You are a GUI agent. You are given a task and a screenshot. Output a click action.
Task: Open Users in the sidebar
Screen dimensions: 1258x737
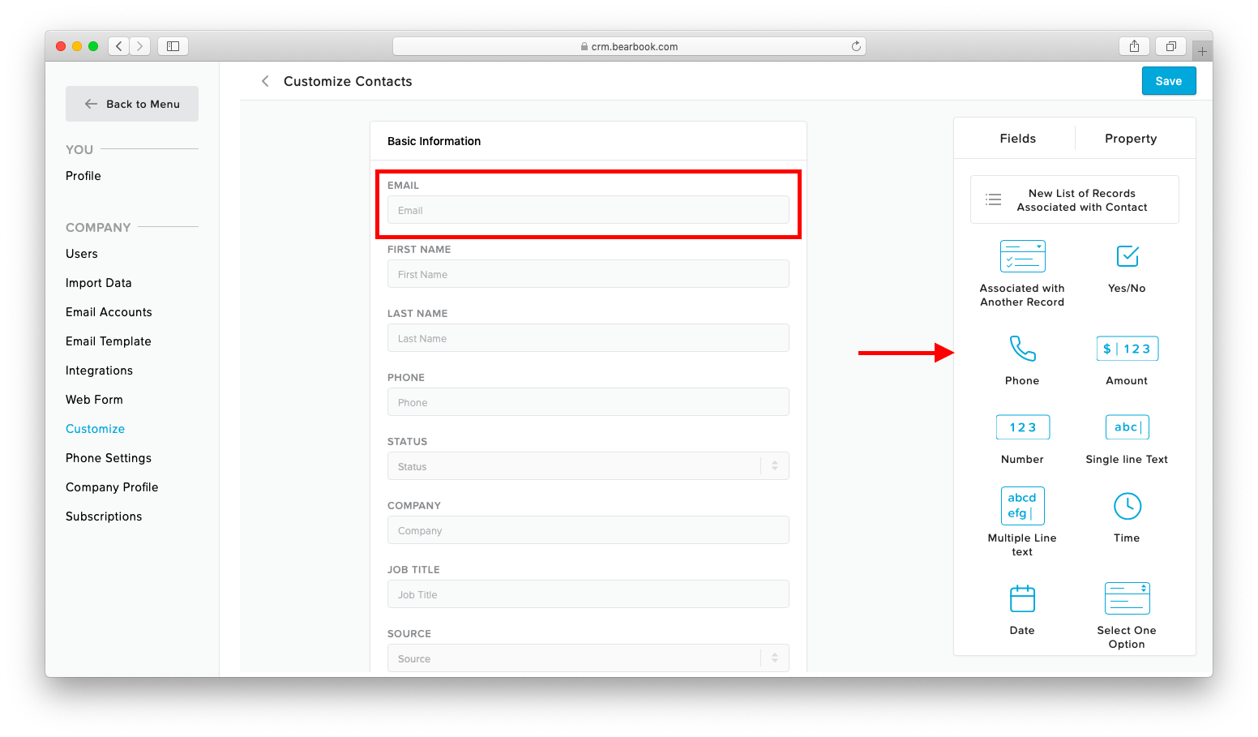click(82, 254)
